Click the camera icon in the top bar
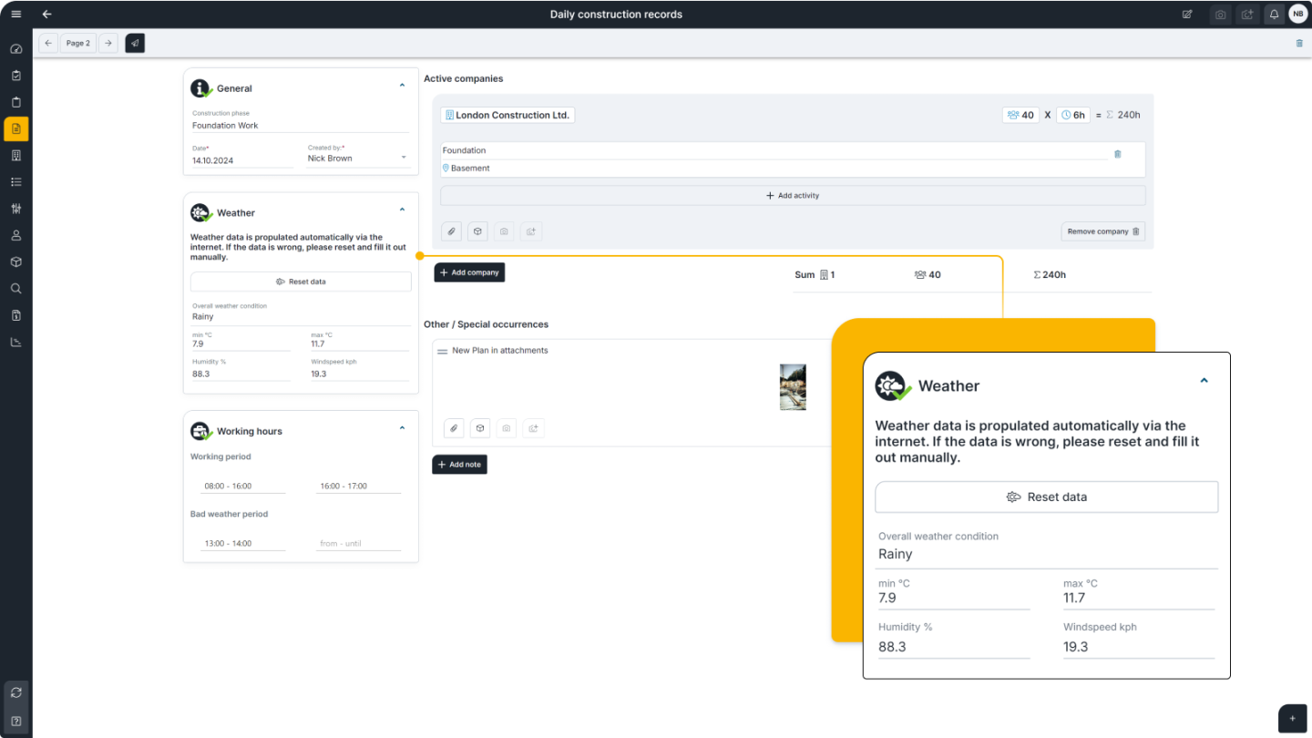Image resolution: width=1312 pixels, height=738 pixels. tap(1220, 14)
